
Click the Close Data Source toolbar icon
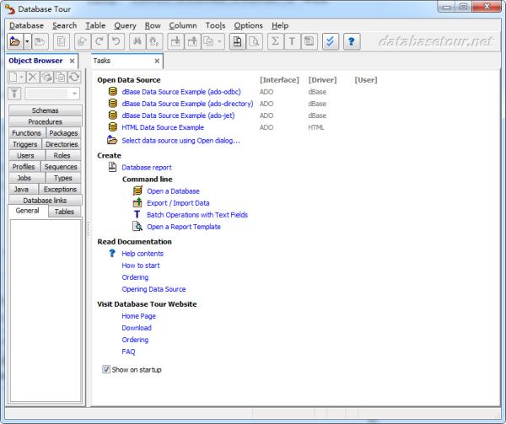[40, 41]
